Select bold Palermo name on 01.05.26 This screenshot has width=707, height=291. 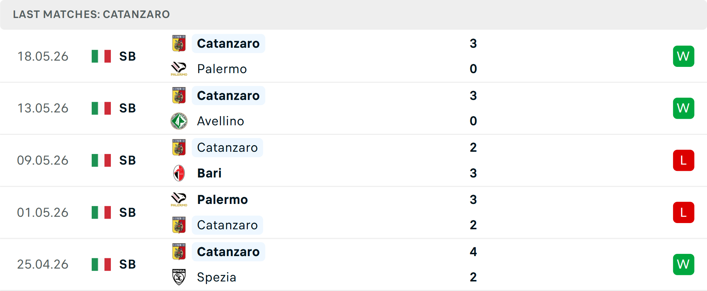tap(222, 200)
